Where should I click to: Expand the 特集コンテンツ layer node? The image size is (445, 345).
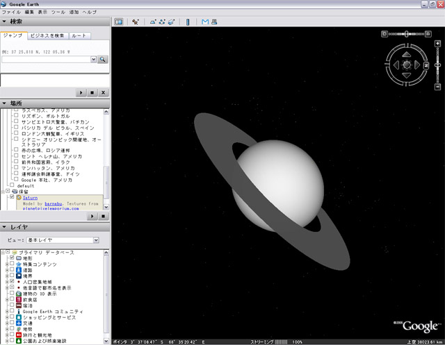pyautogui.click(x=7, y=264)
